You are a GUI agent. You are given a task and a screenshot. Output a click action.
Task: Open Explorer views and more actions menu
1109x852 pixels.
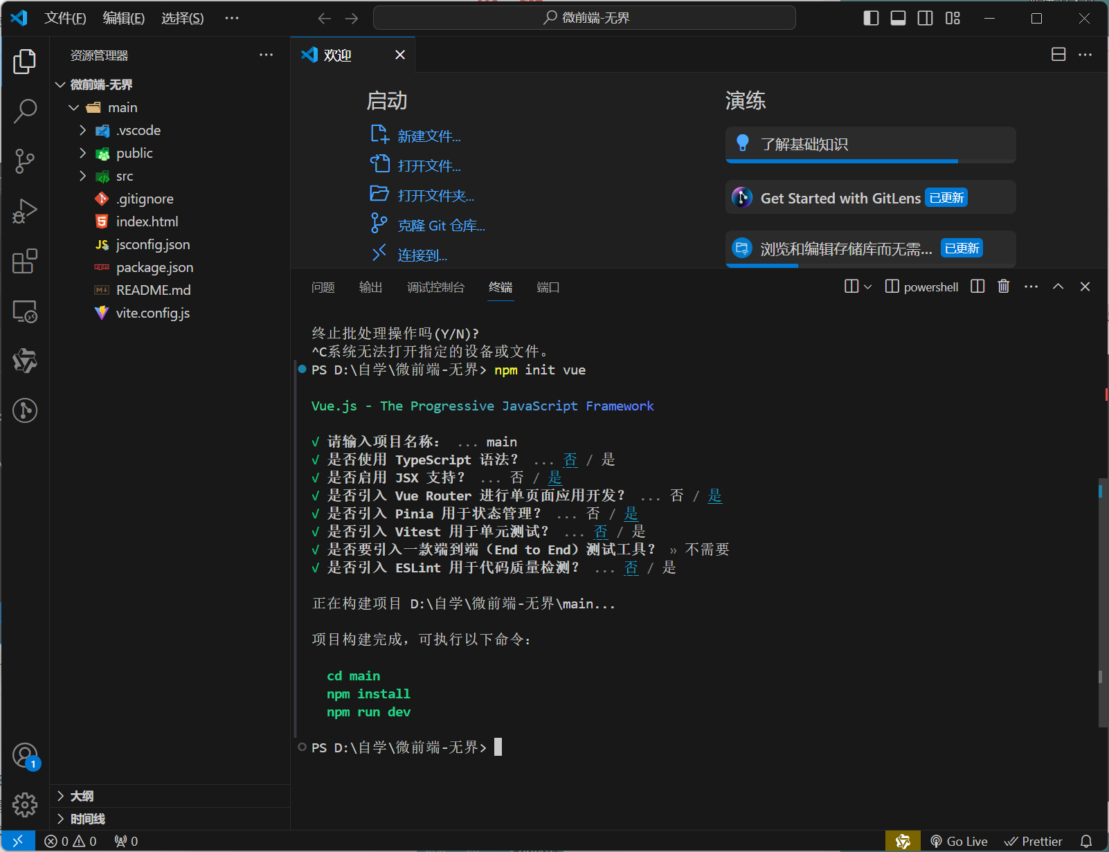tap(266, 55)
